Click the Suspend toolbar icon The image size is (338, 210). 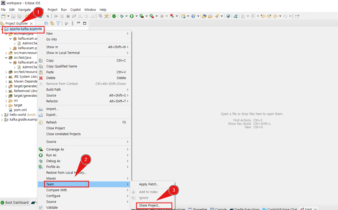tap(62, 16)
